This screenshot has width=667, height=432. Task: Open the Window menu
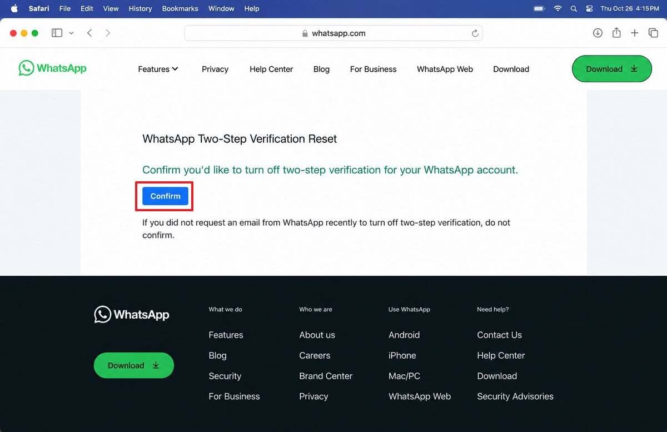pyautogui.click(x=221, y=8)
